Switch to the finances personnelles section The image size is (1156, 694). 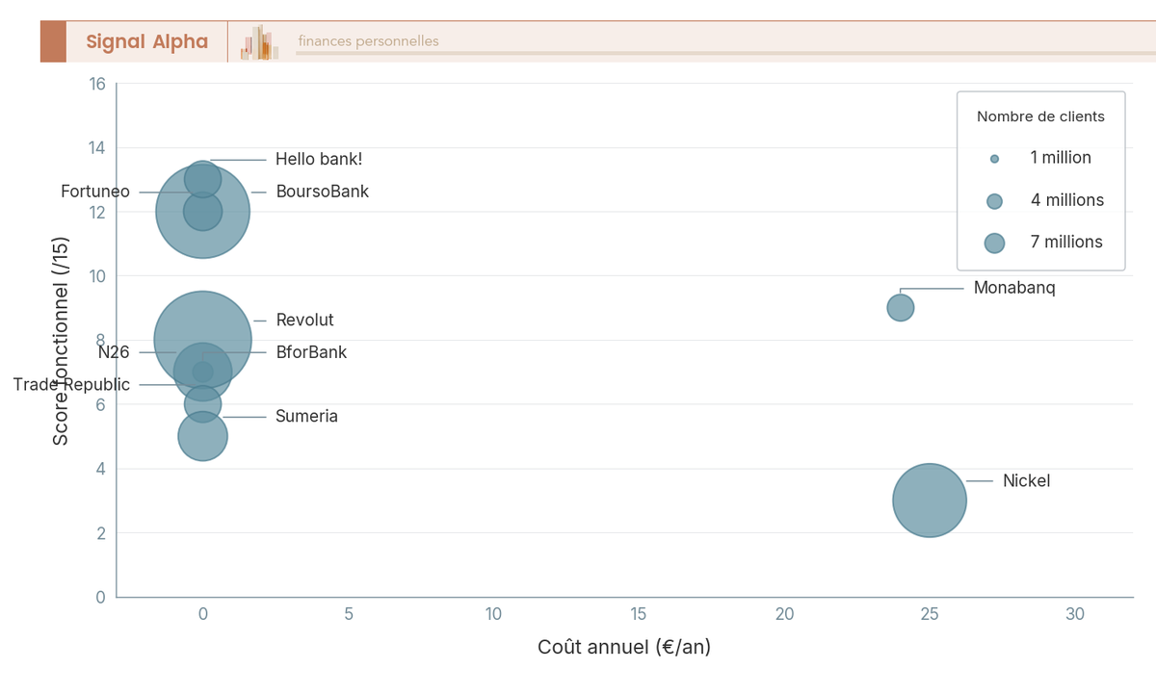click(367, 40)
